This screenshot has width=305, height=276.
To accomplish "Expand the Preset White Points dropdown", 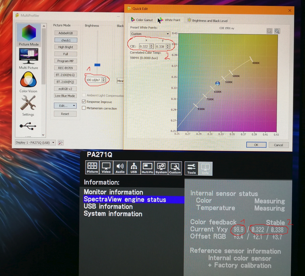I will 150,34.
